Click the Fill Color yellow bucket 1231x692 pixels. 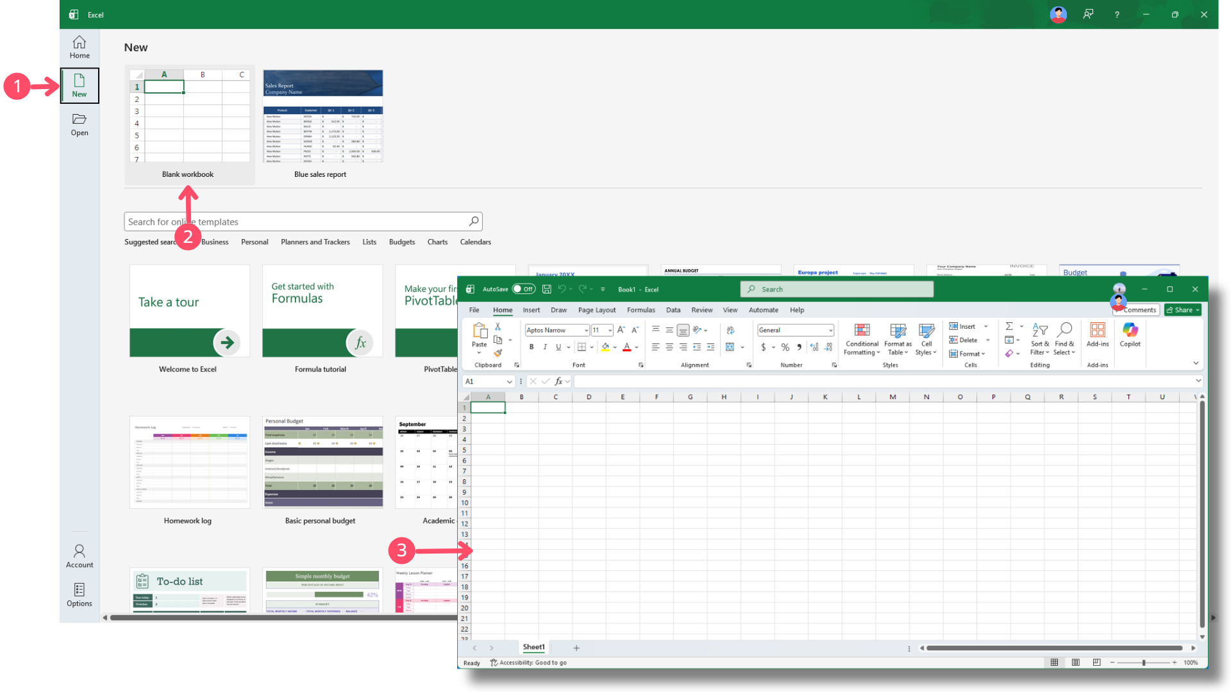coord(605,347)
